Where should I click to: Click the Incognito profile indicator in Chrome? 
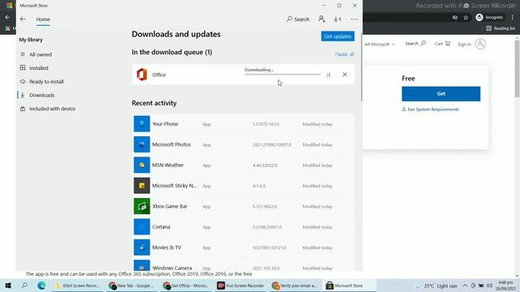[x=489, y=17]
